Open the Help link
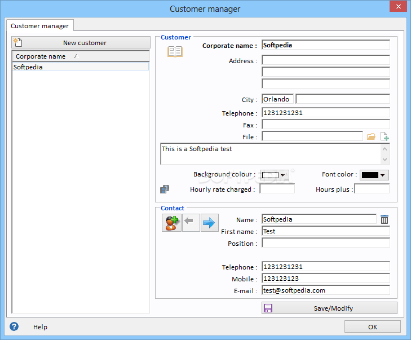411x340 pixels. (x=40, y=327)
